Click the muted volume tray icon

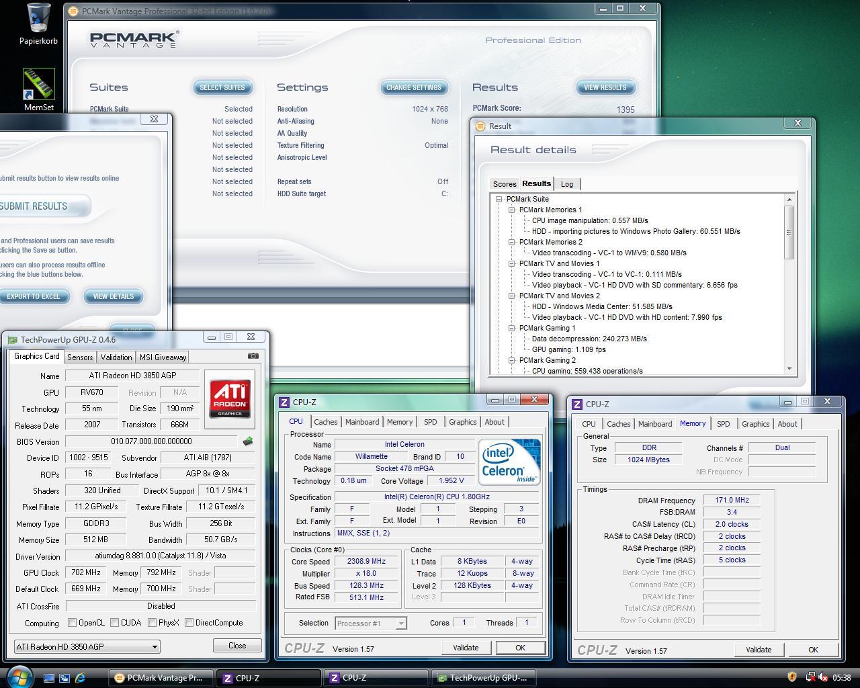coord(823,677)
